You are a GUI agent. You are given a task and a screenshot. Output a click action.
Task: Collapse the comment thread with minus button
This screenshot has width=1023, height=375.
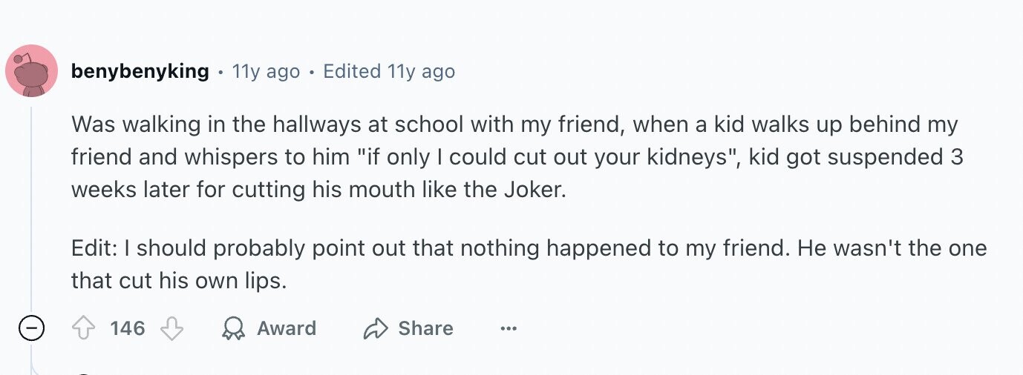click(x=31, y=328)
